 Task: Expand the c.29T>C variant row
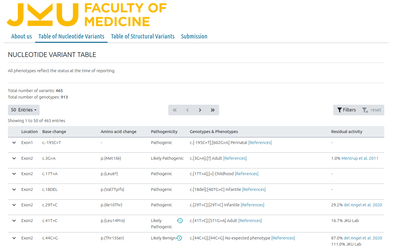pyautogui.click(x=14, y=205)
